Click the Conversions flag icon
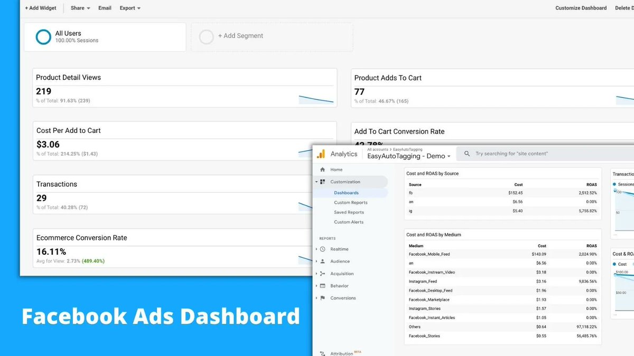 point(322,298)
